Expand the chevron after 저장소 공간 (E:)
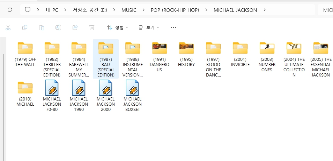 (114, 10)
